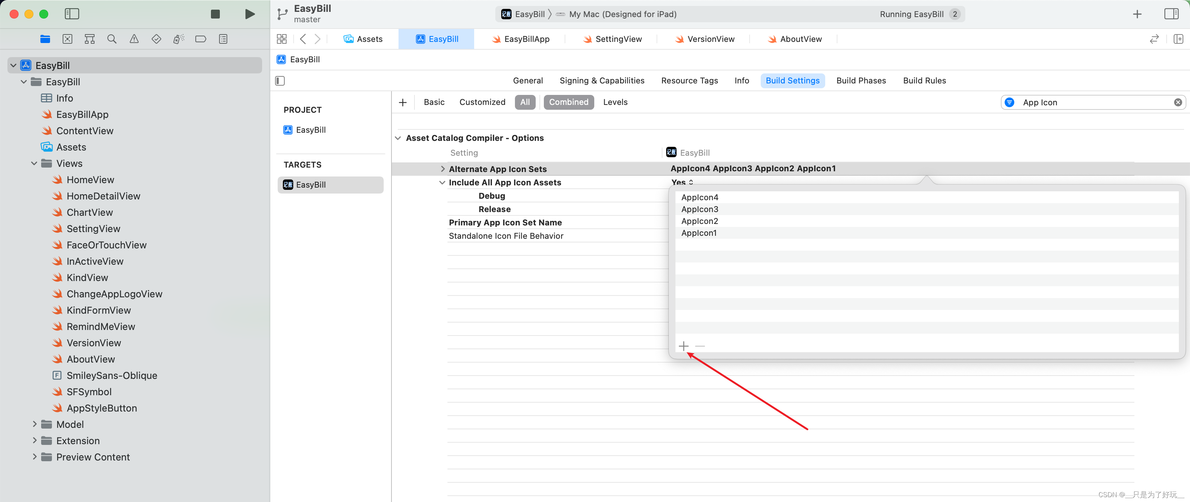1190x502 pixels.
Task: Open the Build Rules tab
Action: tap(924, 80)
